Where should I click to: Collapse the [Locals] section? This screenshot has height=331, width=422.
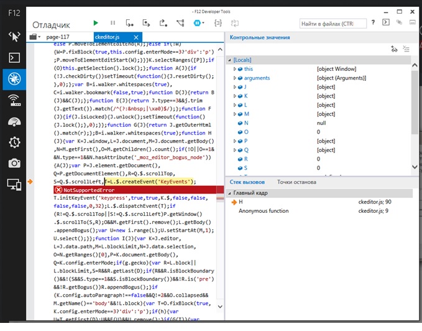tap(229, 60)
